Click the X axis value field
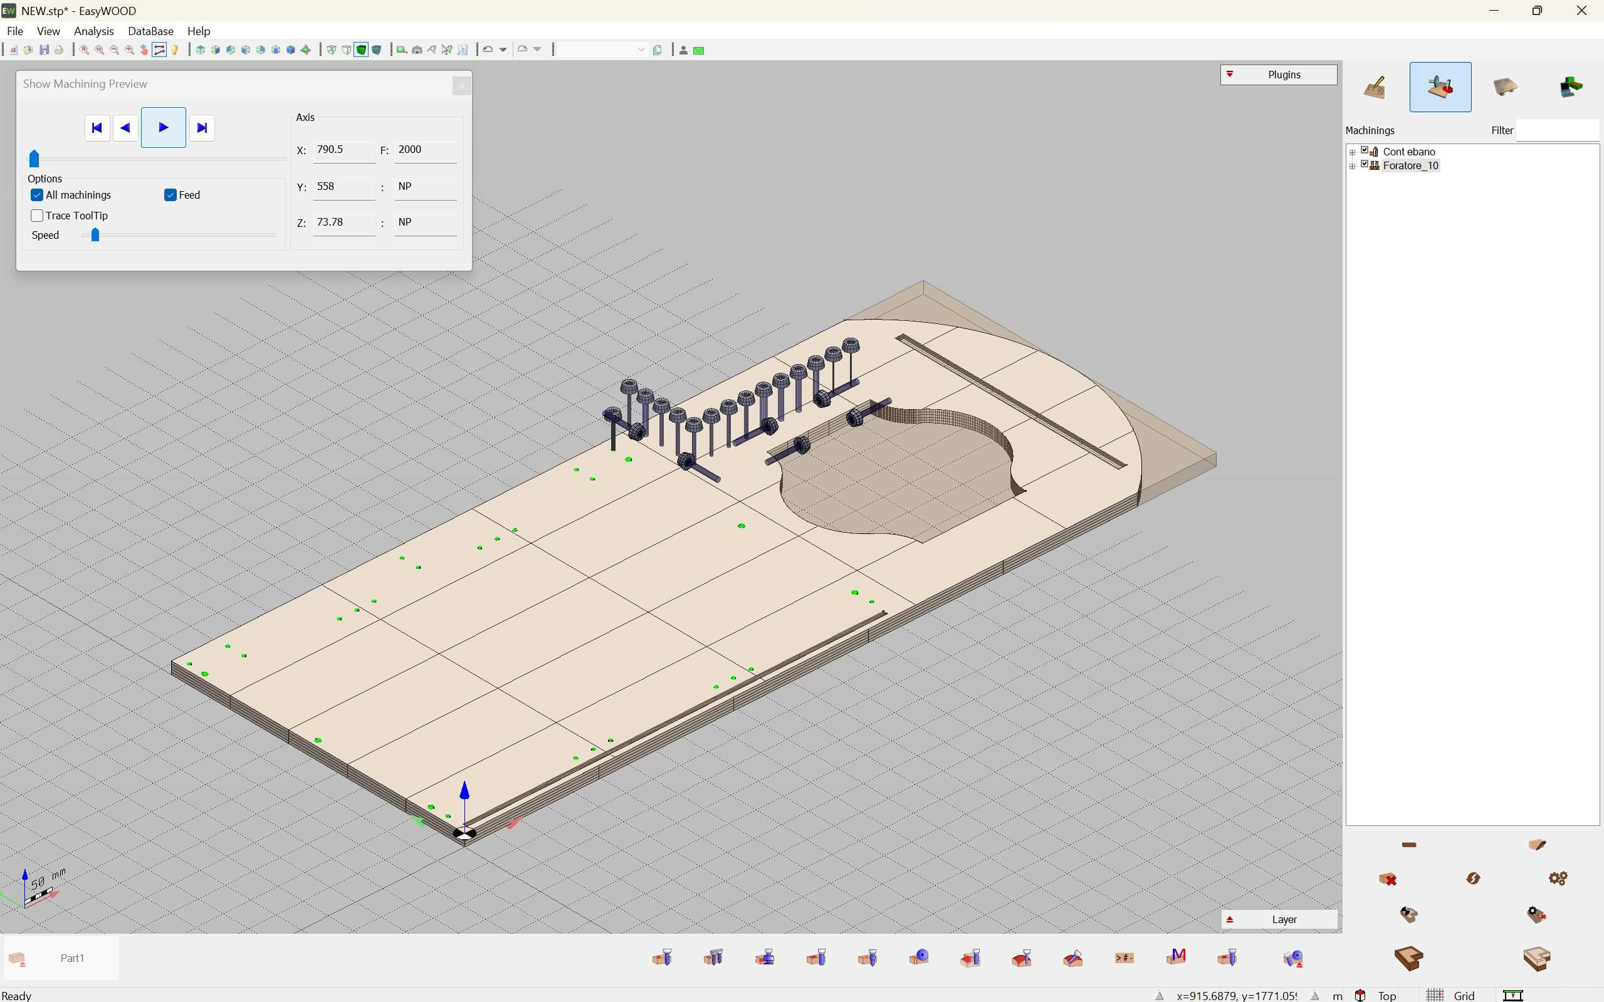The image size is (1604, 1002). [343, 150]
